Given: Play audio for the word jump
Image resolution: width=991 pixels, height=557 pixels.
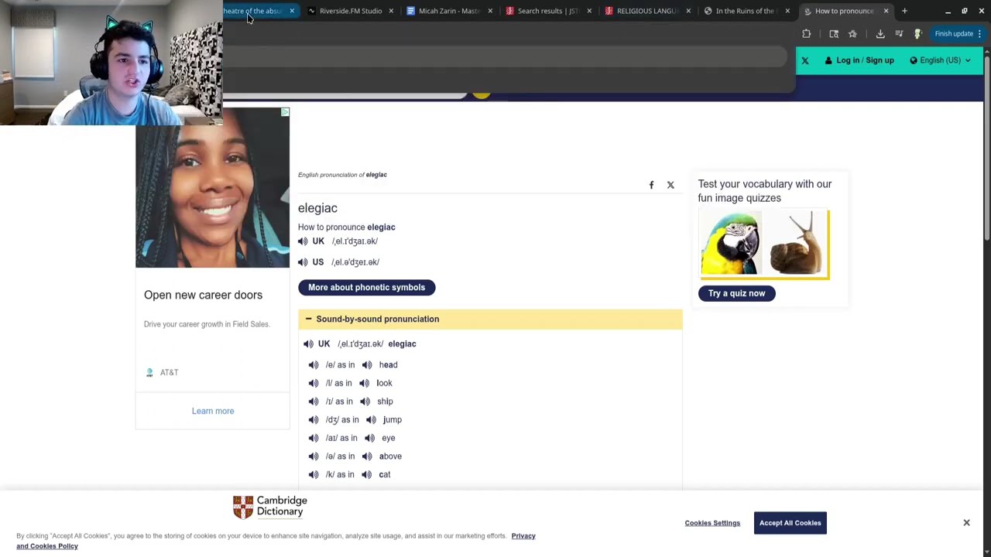Looking at the screenshot, I should pyautogui.click(x=371, y=420).
